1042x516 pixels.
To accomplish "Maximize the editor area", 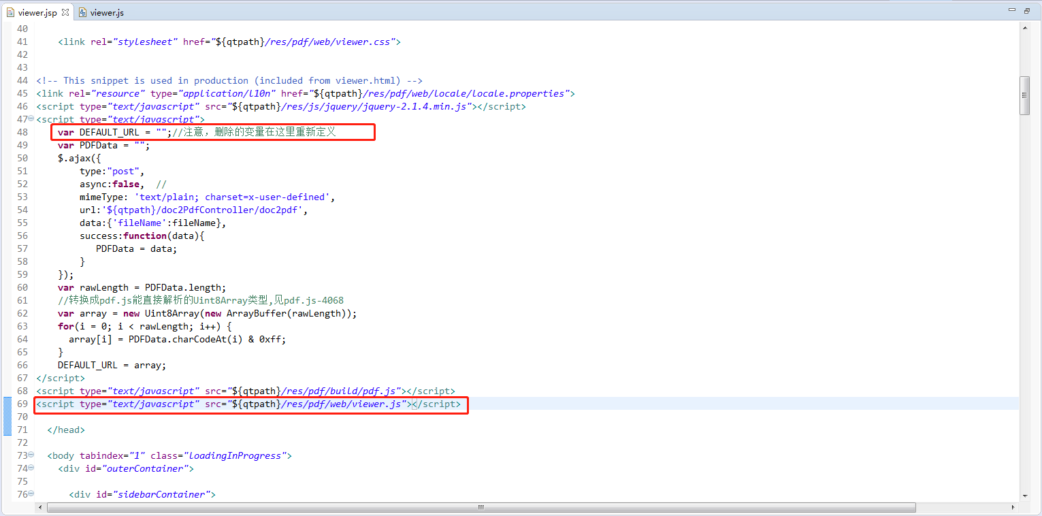I will (1027, 11).
